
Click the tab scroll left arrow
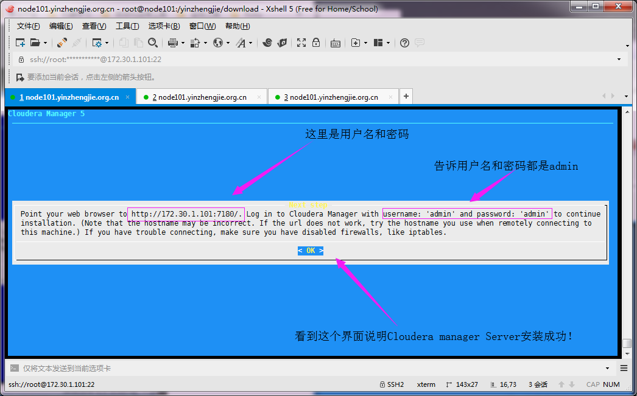604,96
